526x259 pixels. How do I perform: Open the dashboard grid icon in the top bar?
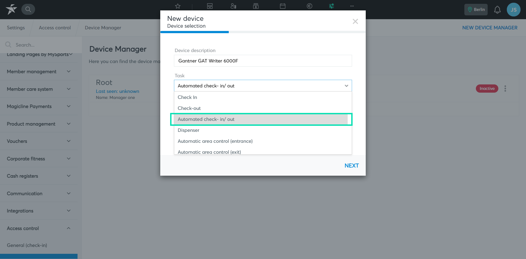click(x=210, y=6)
